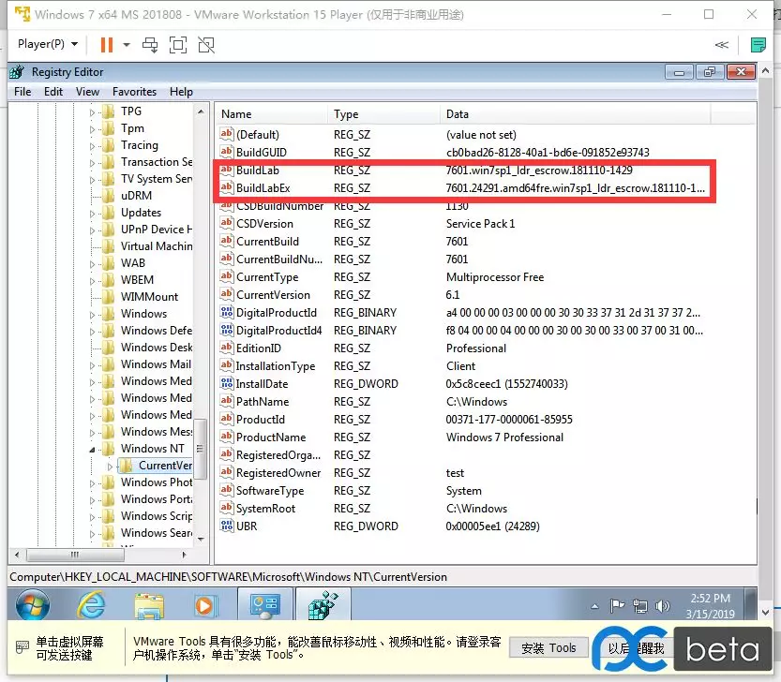Screen dimensions: 781x682
Task: Expand the WBEM registry key
Action: [x=92, y=281]
